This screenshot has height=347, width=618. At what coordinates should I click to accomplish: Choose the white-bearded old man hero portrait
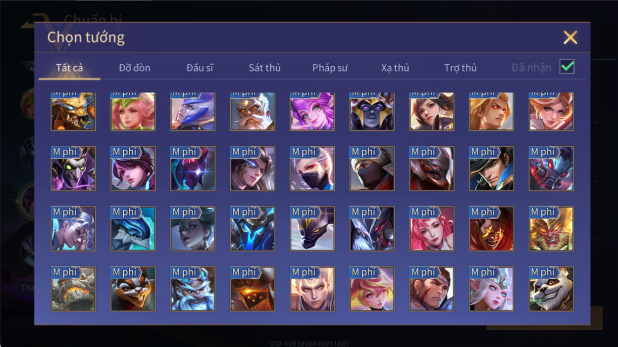coord(253,112)
